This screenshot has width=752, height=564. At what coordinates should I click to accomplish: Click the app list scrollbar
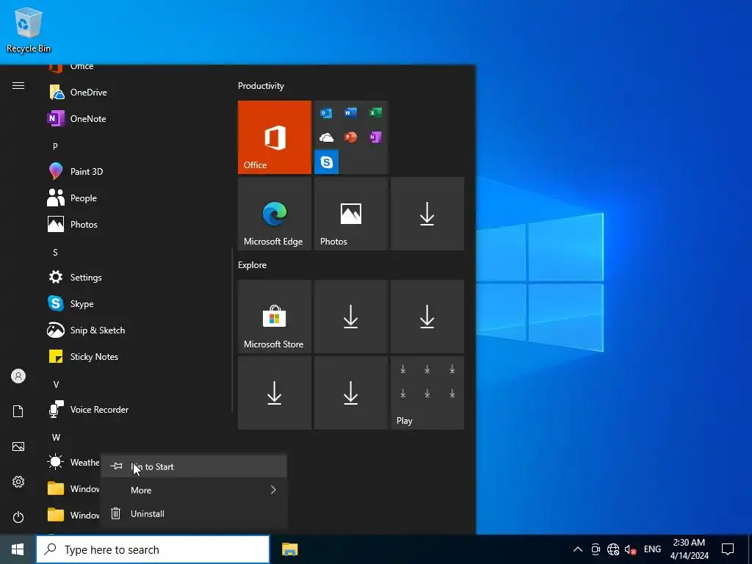coord(233,329)
